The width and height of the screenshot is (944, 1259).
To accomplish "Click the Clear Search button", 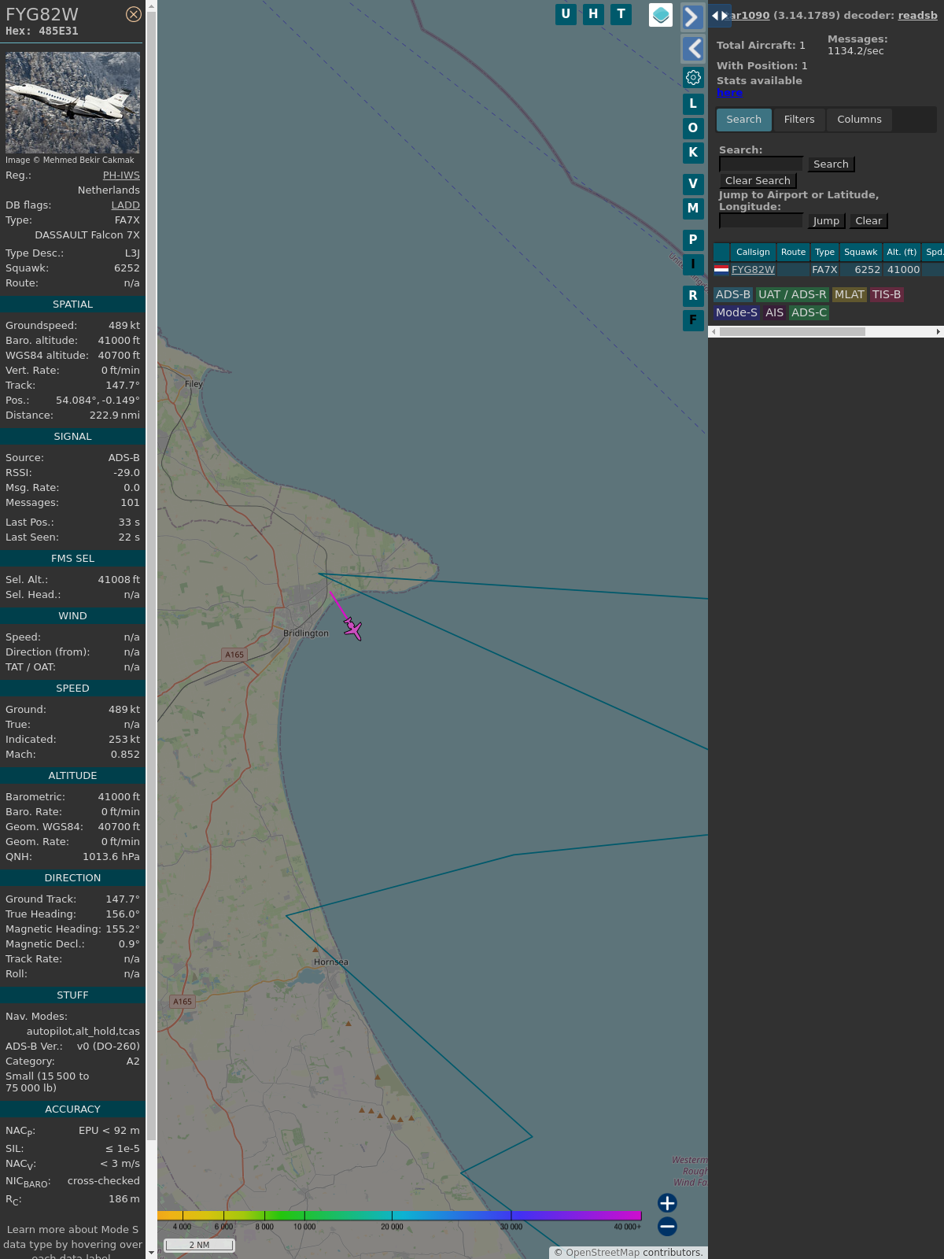I will pyautogui.click(x=758, y=181).
